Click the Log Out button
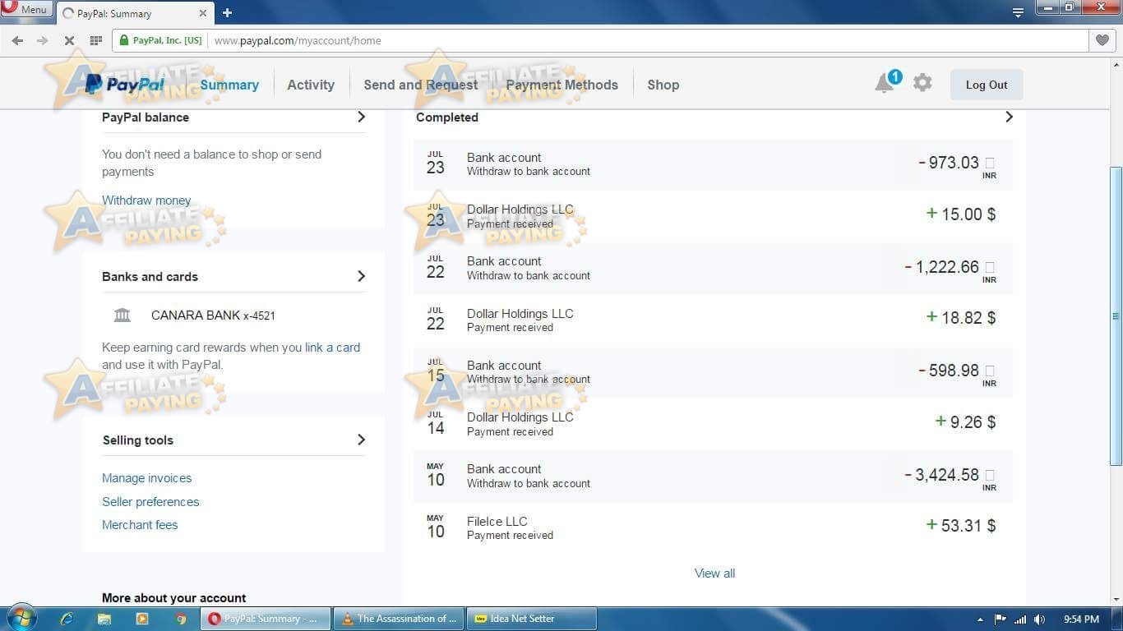This screenshot has width=1123, height=631. tap(987, 85)
